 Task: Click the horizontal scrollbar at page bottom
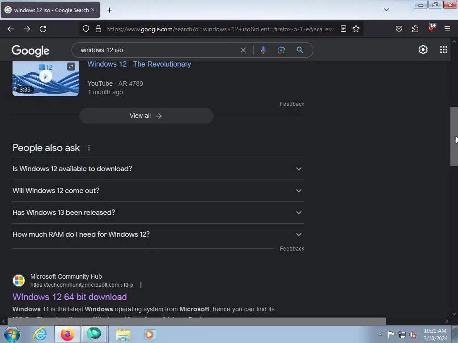(x=197, y=321)
